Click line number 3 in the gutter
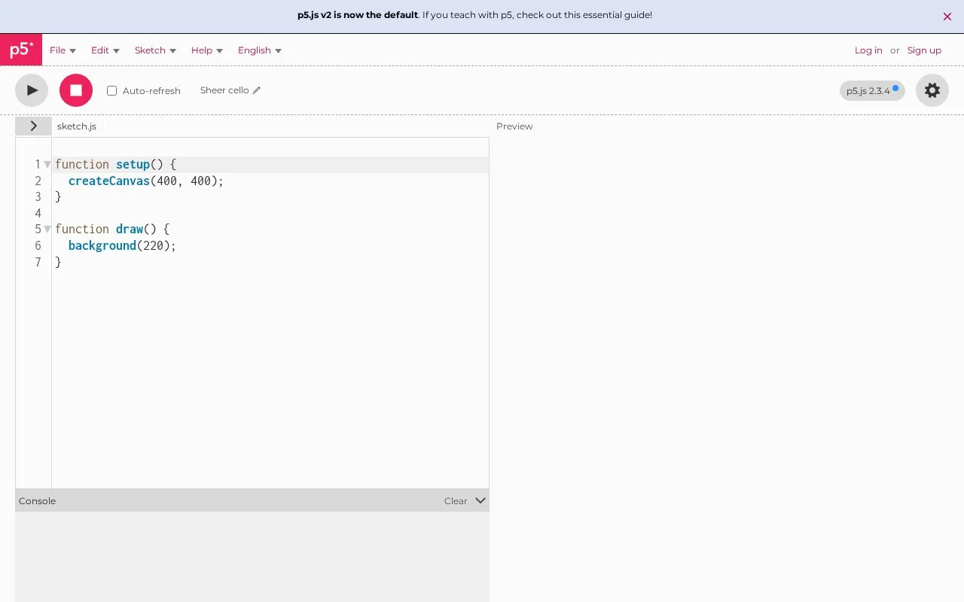964x602 pixels. (38, 196)
